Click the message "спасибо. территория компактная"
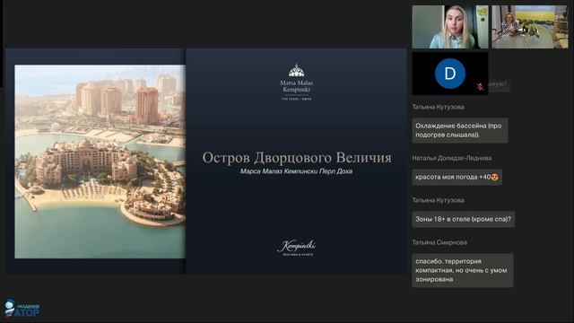574x323 pixels. click(x=463, y=270)
